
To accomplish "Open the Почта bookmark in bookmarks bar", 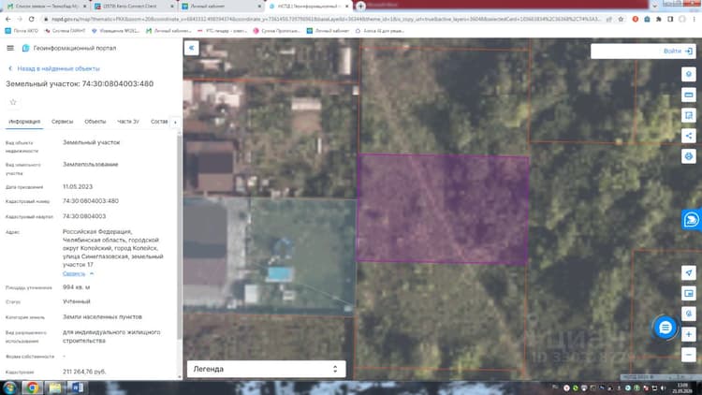I will pos(22,31).
